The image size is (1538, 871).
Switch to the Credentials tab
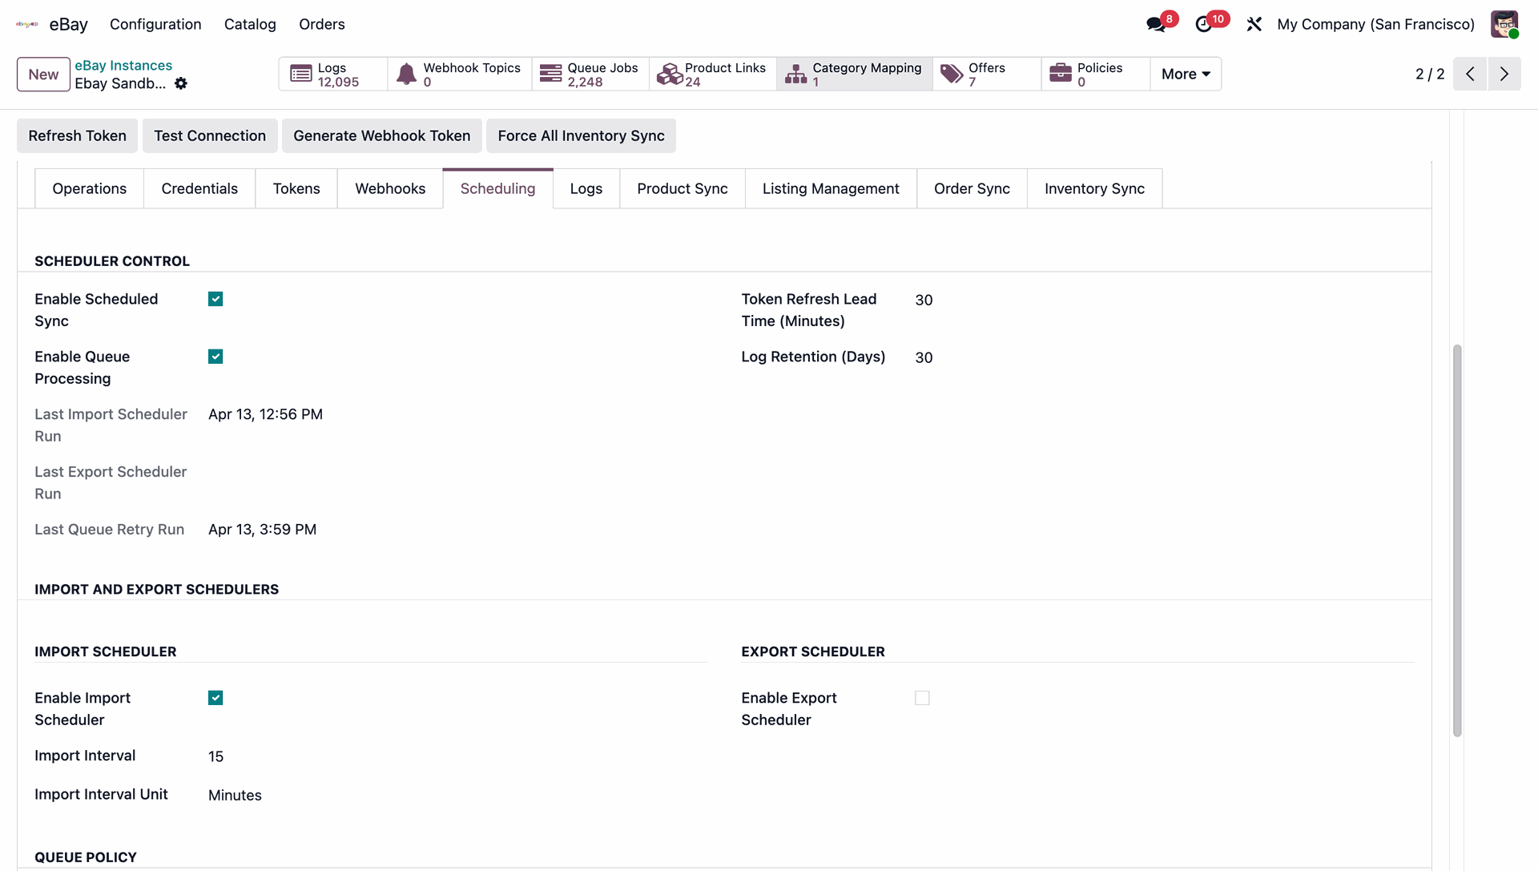click(199, 188)
